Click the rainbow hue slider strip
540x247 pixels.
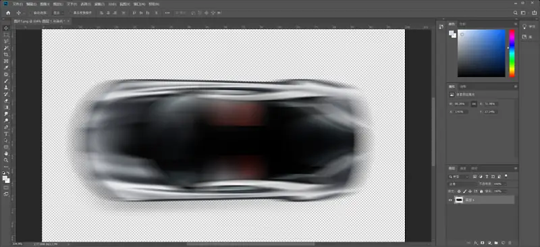click(512, 53)
